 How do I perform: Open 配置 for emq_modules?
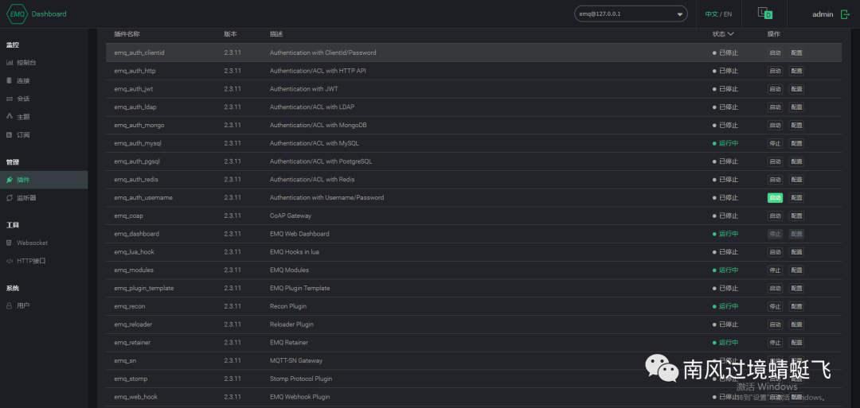796,270
